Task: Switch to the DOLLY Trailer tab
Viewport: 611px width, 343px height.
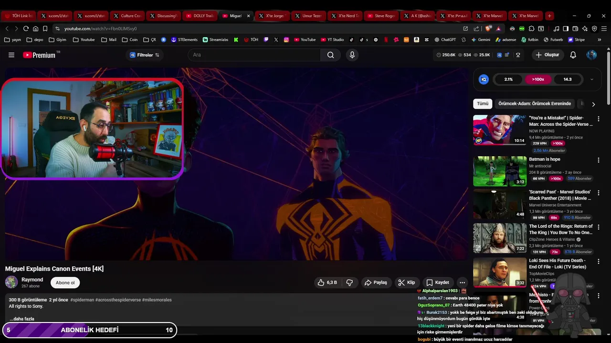Action: coord(199,16)
